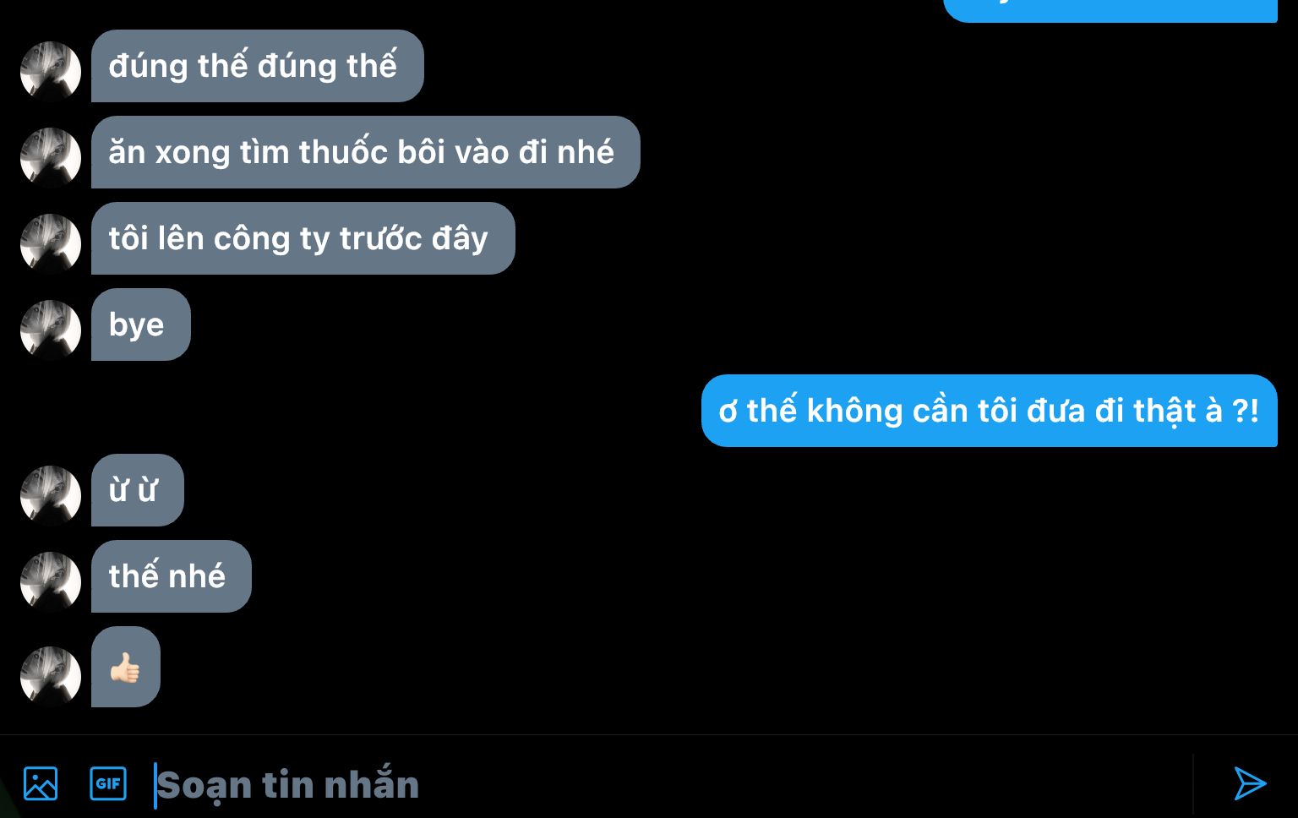Click the image attachment icon

pyautogui.click(x=41, y=783)
